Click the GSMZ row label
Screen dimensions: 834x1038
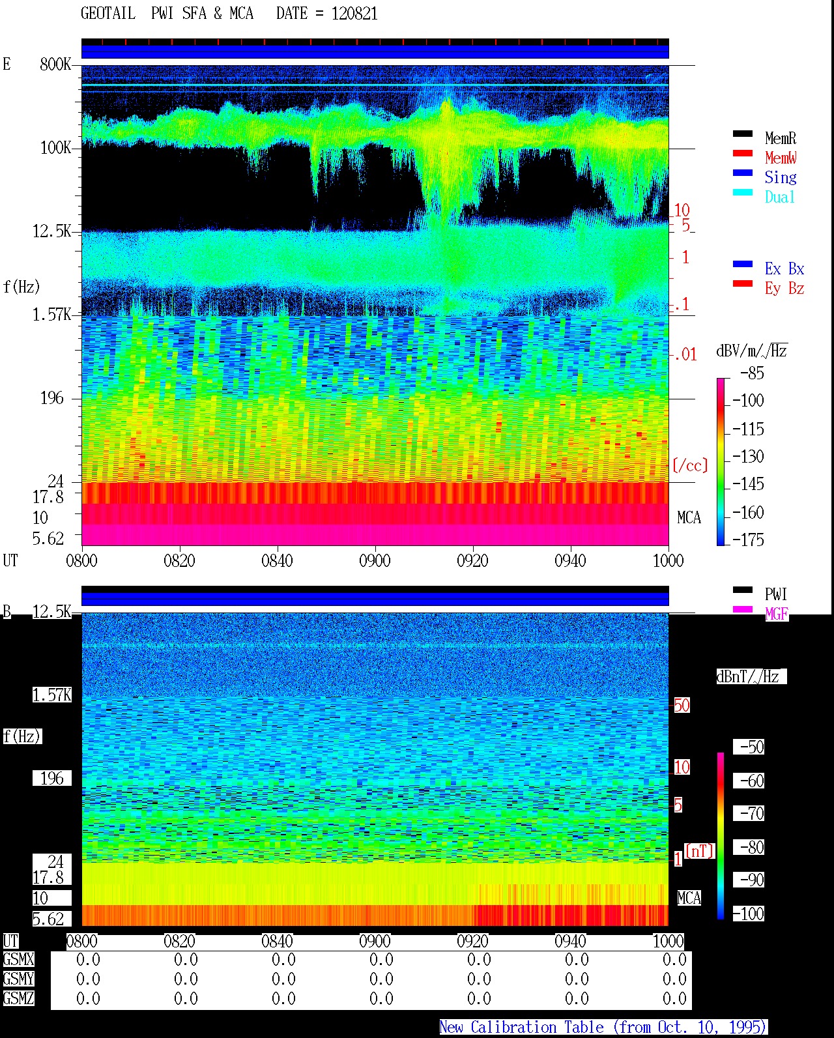tap(18, 999)
